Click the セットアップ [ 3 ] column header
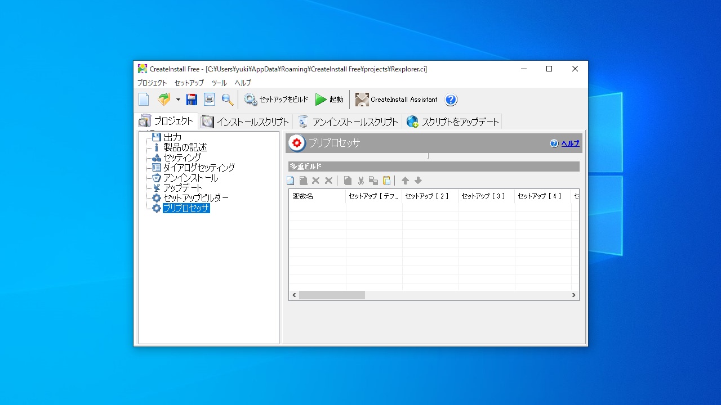The image size is (721, 405). tap(487, 196)
